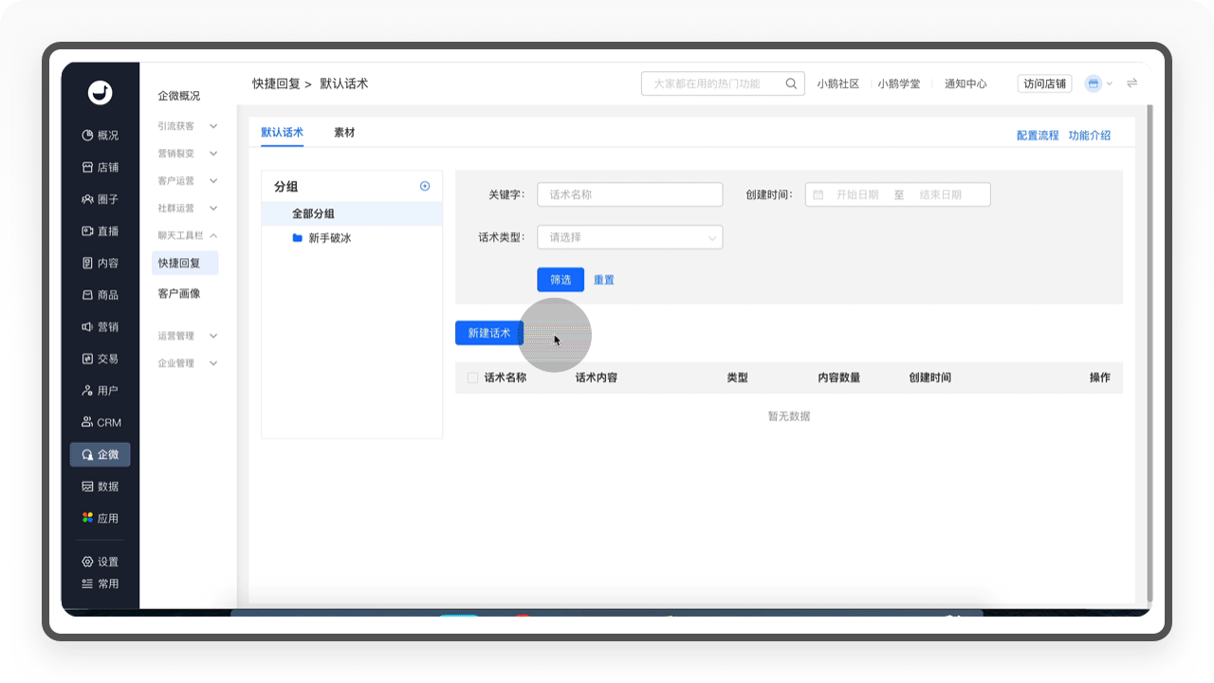Click 话术内容 column header
The image size is (1214, 683).
pos(597,378)
